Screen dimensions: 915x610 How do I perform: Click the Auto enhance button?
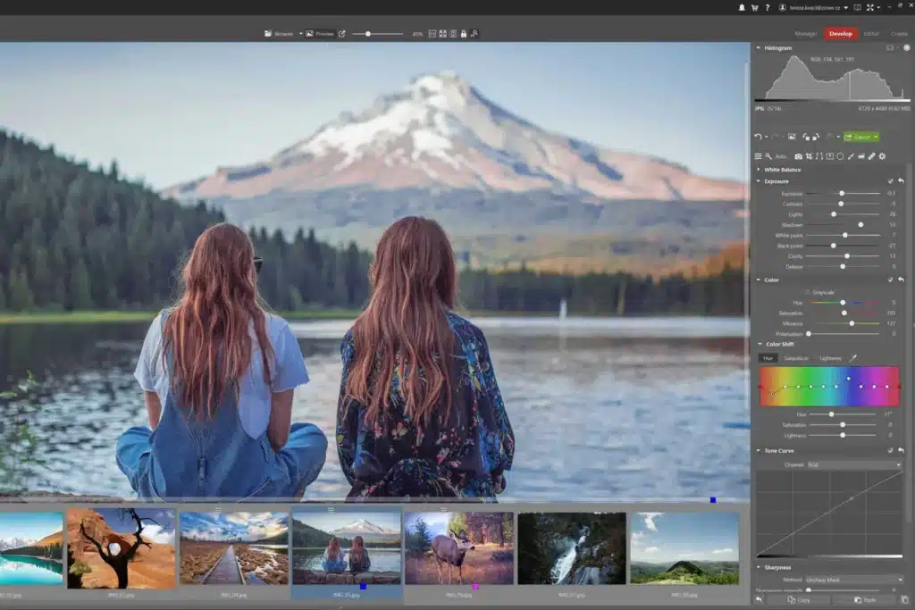(781, 156)
